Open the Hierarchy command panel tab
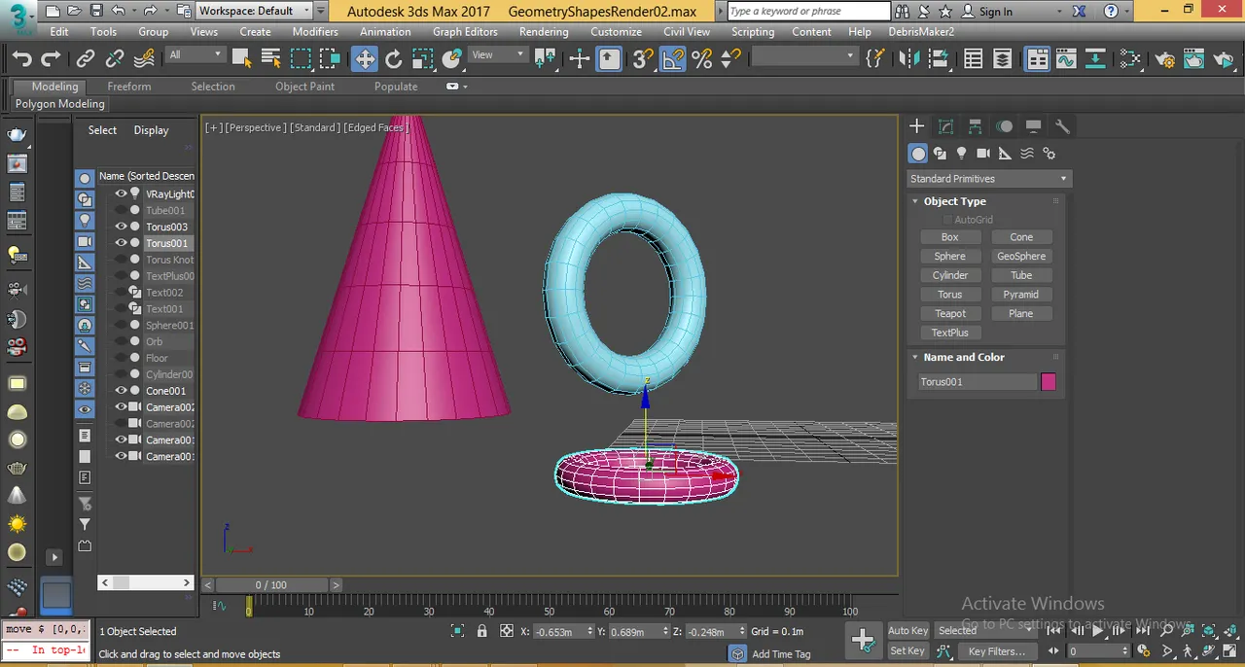The height and width of the screenshot is (667, 1245). click(x=975, y=126)
